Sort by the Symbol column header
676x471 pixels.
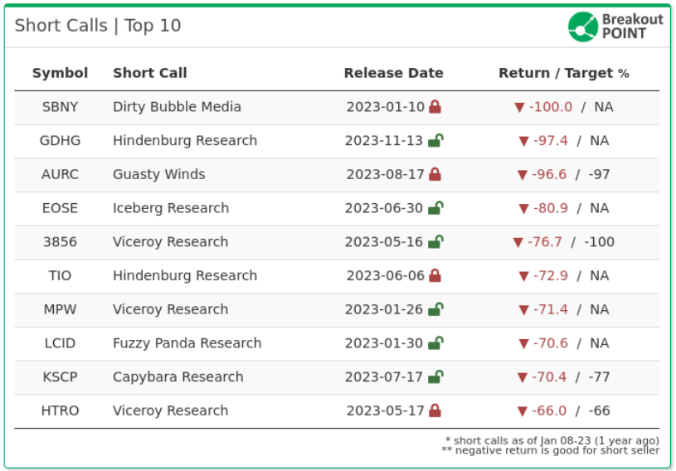[60, 73]
